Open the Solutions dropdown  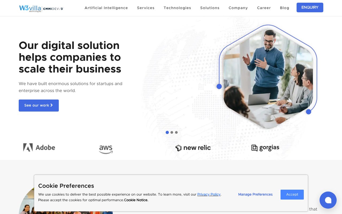(210, 8)
